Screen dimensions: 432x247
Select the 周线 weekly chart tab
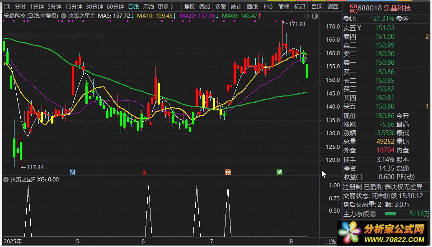point(149,6)
